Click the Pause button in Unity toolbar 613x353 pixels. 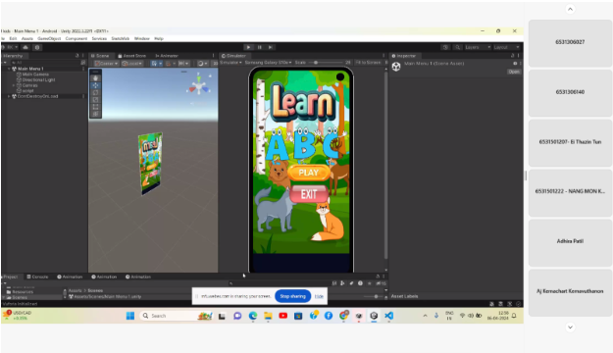point(260,47)
